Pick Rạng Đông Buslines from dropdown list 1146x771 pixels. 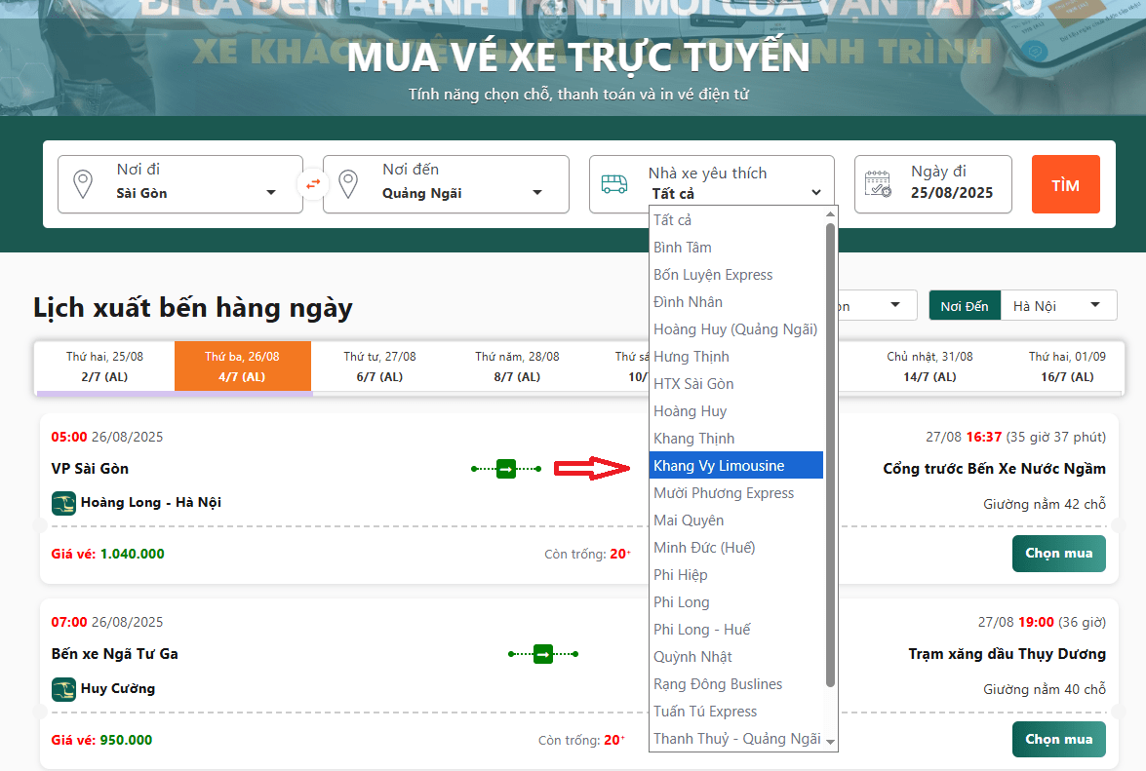pyautogui.click(x=718, y=684)
